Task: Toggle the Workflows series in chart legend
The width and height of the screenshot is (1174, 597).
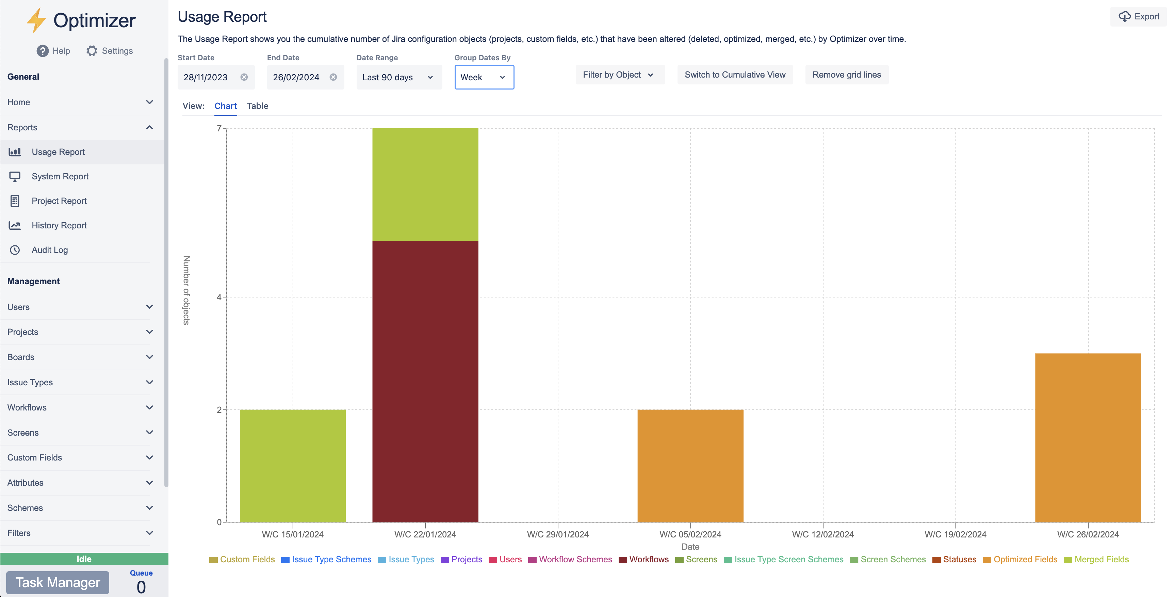Action: coord(643,559)
